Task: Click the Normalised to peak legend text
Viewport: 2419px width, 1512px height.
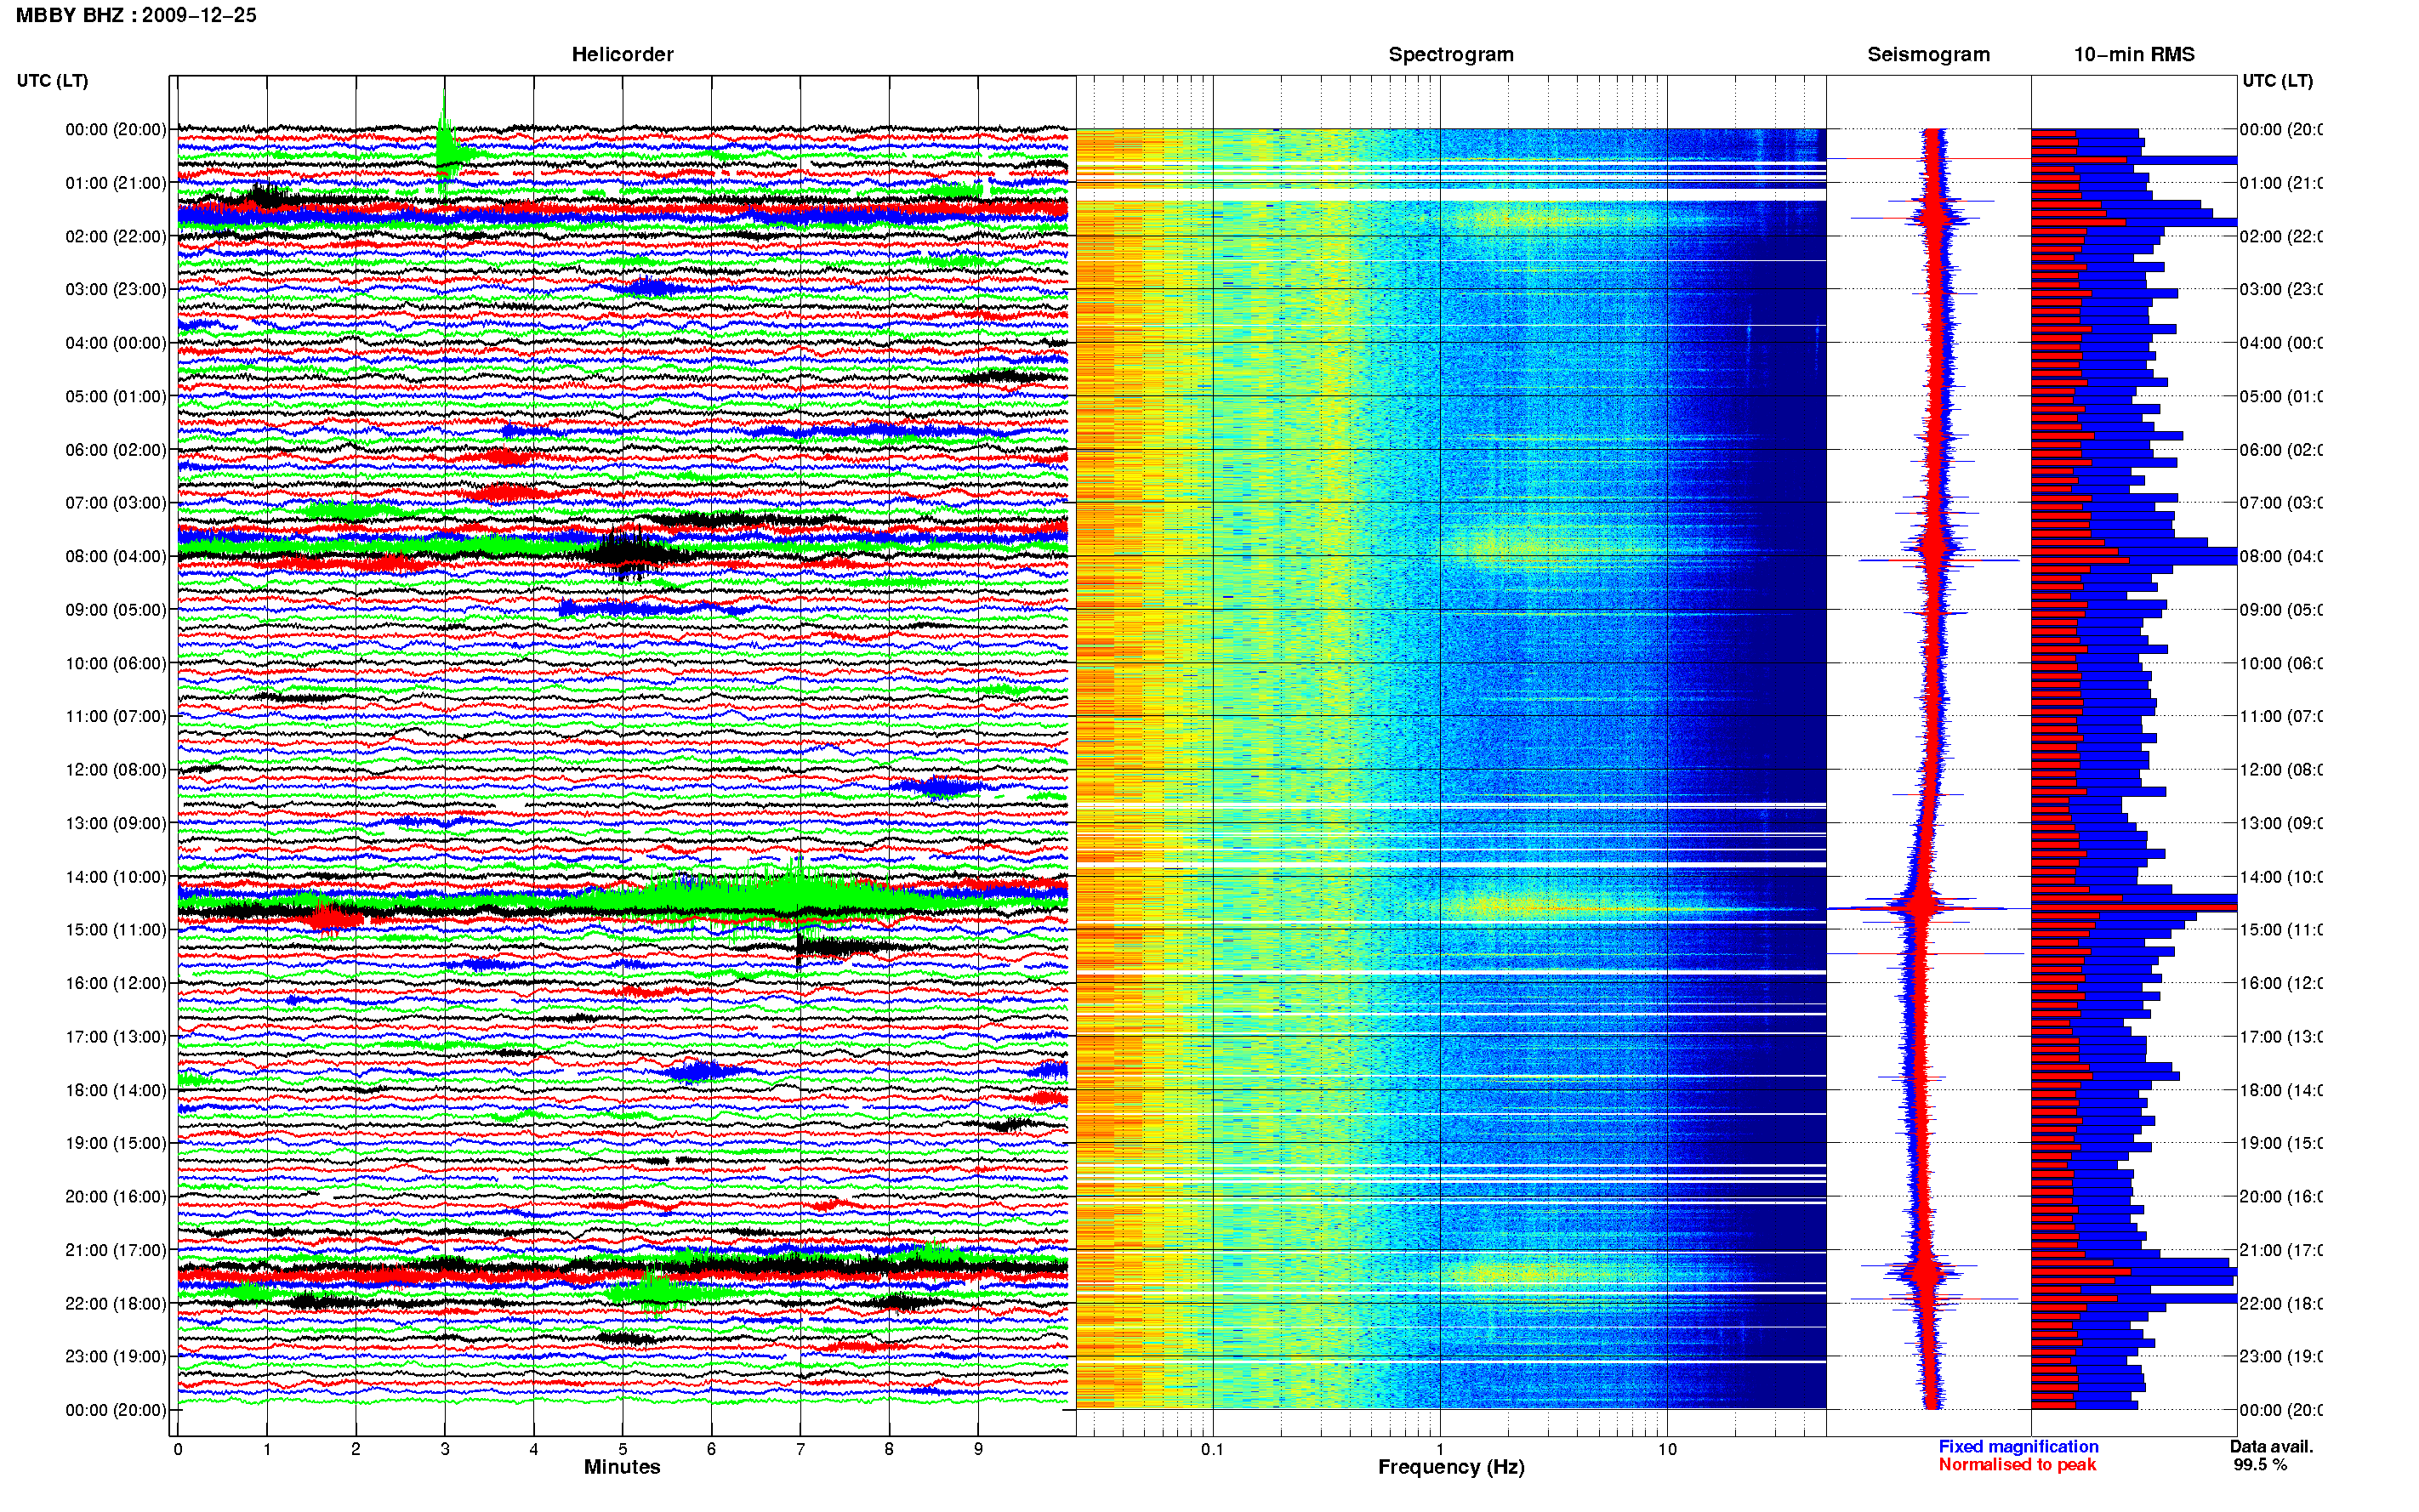Action: [x=2017, y=1464]
